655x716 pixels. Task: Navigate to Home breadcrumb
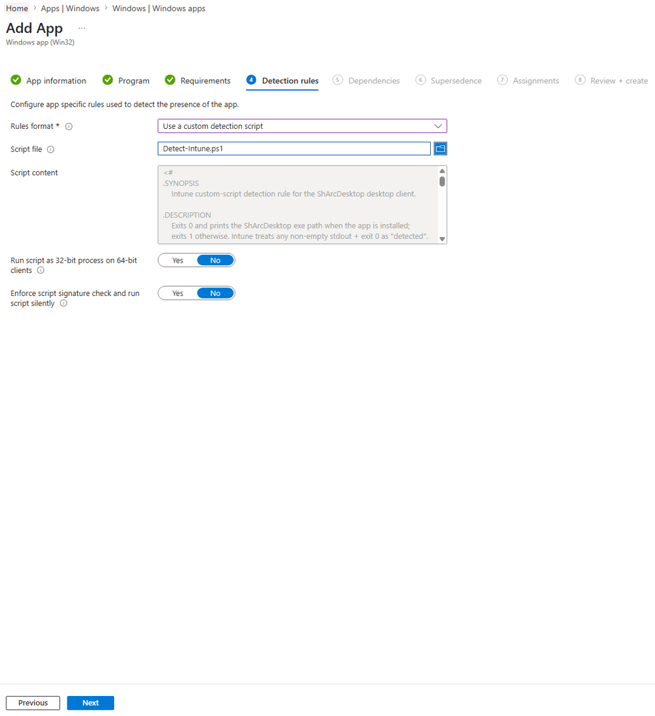tap(17, 9)
